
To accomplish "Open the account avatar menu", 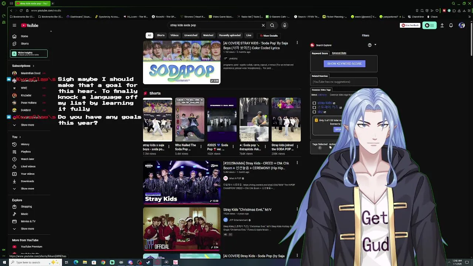I will coord(462,25).
